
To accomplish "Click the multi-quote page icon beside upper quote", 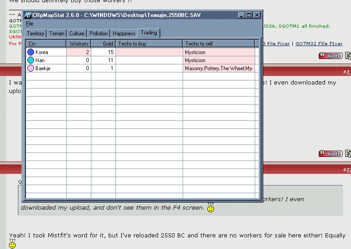I will pyautogui.click(x=348, y=56).
